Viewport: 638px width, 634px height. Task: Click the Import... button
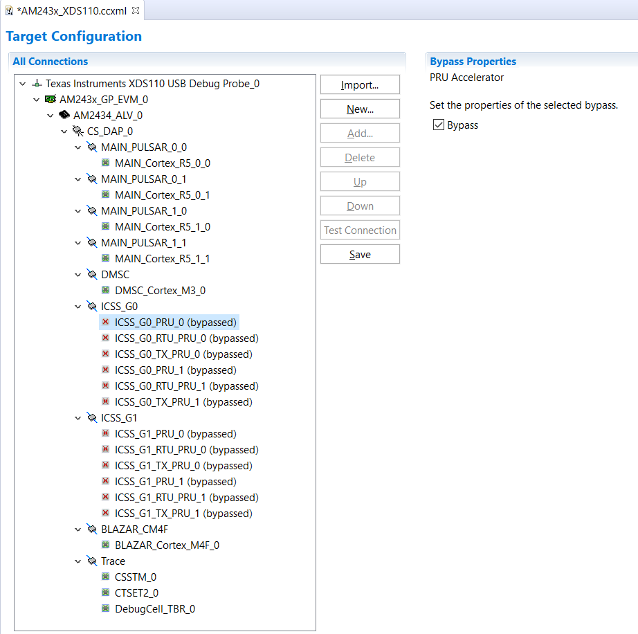tap(360, 85)
